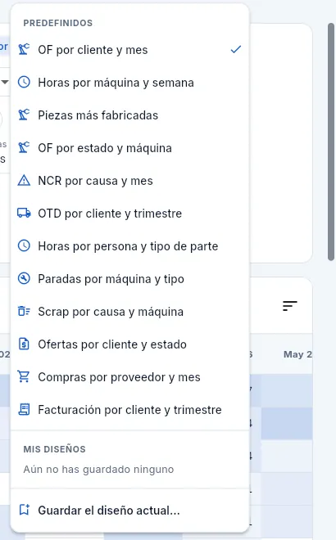The image size is (336, 540).
Task: Click the robot arm icon beside OF por estado y máquina
Action: click(24, 148)
